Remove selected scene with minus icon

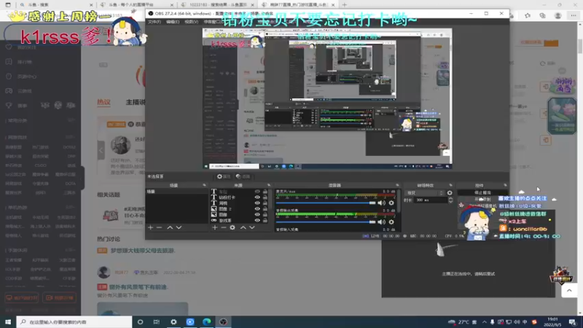[159, 227]
